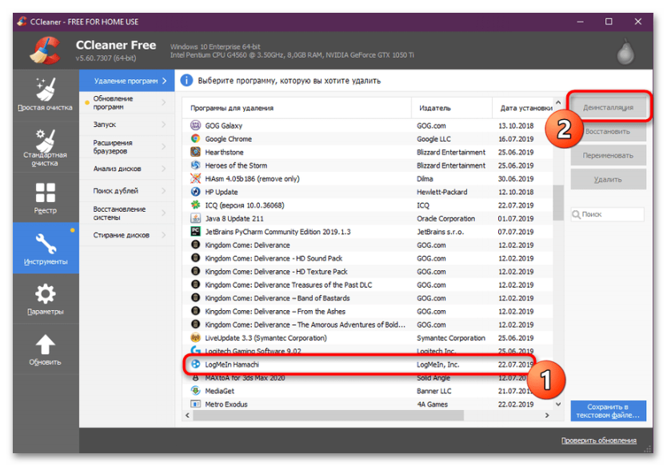This screenshot has width=667, height=466.
Task: Select the HiAsm 4.05b186 icon
Action: (x=195, y=178)
